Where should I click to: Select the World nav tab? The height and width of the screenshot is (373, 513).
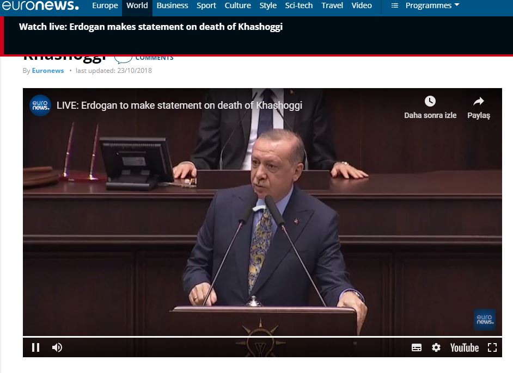(x=137, y=5)
